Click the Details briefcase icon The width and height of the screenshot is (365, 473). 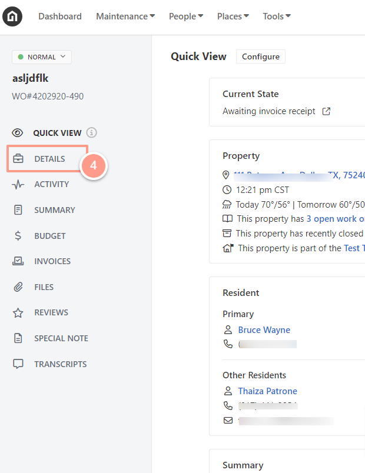coord(18,159)
